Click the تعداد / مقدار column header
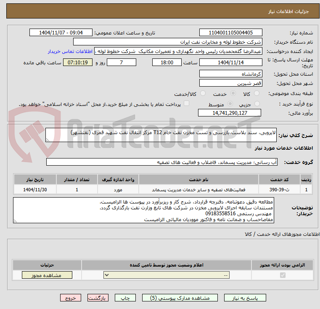This screenshot has height=309, width=320. 77,180
